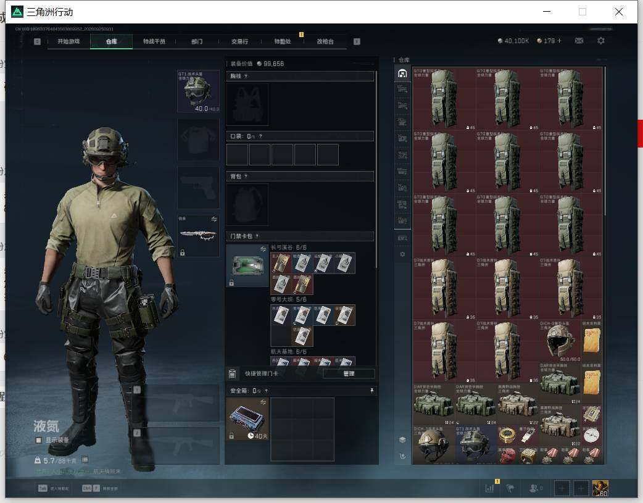Toggle the 显示装备 checkbox
The height and width of the screenshot is (503, 643).
pos(38,440)
